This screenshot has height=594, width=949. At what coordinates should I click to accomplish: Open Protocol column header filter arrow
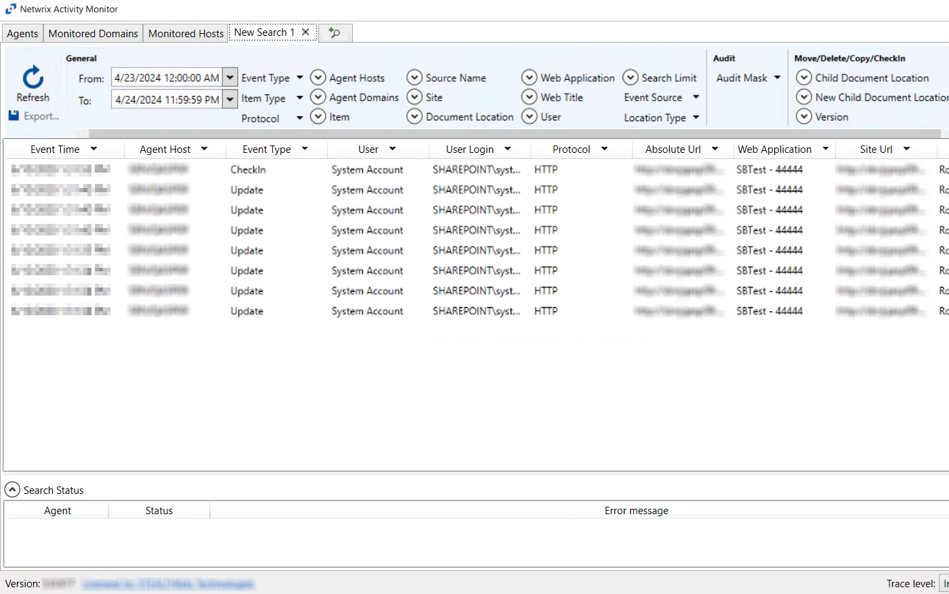[x=604, y=149]
